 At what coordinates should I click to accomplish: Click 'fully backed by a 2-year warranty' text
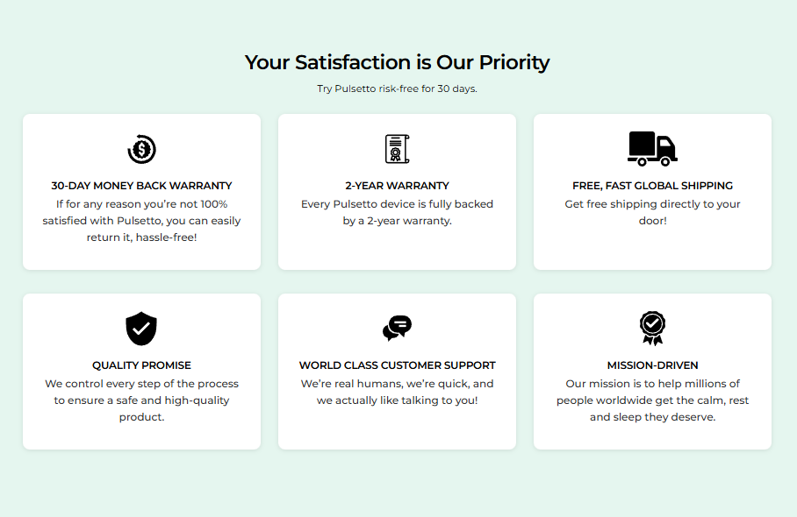[397, 213]
